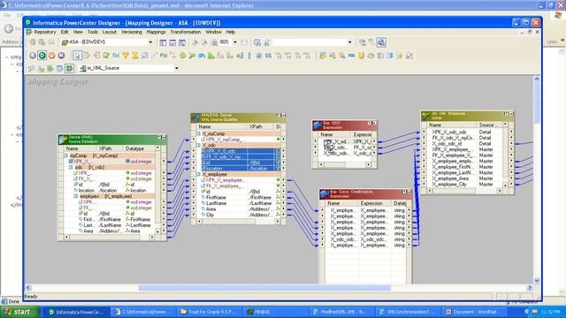Screen dimensions: 566x318
Task: Click the workspace horizontal scrollbar thumb
Action: 264,288
